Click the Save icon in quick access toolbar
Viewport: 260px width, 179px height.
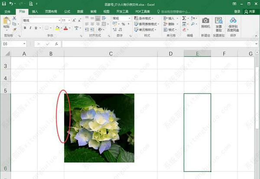coord(3,3)
